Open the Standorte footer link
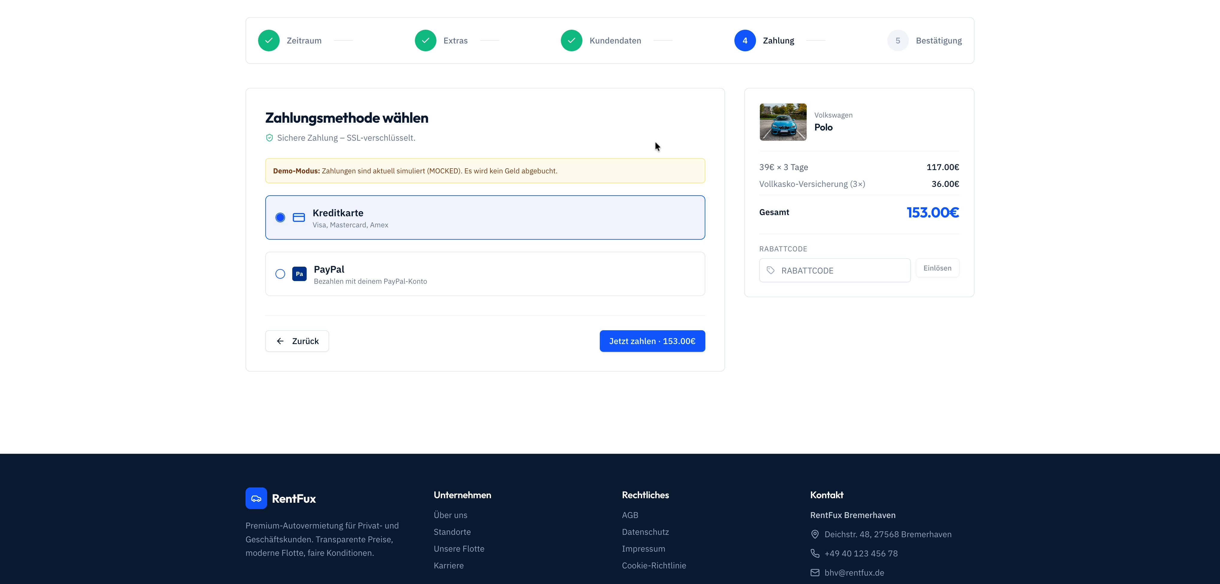1220x584 pixels. click(x=452, y=532)
